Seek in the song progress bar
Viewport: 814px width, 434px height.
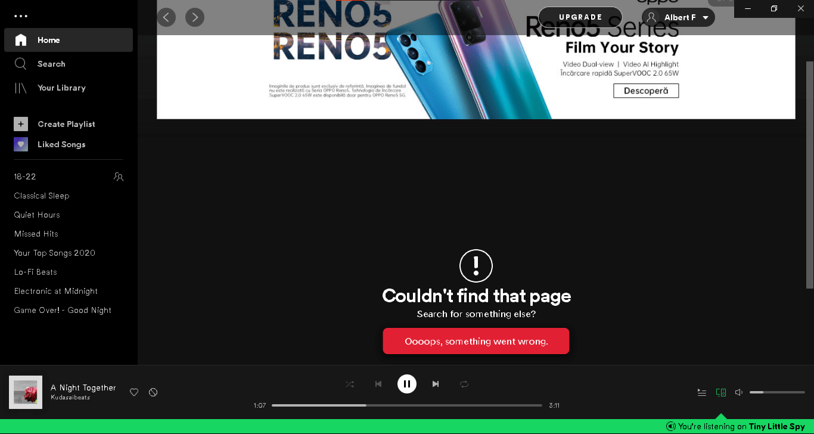tap(407, 405)
